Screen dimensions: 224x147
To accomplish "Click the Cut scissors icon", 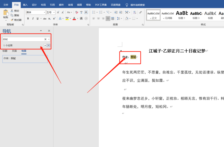I will point(12,11).
